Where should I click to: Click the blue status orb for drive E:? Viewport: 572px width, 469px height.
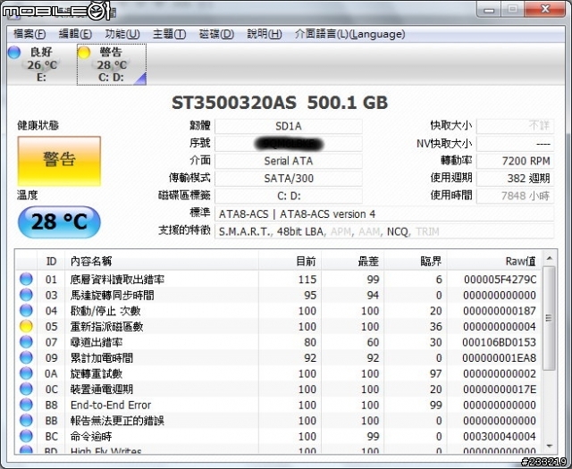[x=14, y=53]
